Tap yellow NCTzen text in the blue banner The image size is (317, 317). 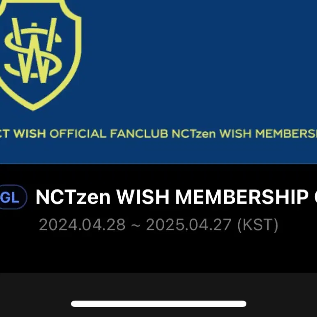coord(194,133)
